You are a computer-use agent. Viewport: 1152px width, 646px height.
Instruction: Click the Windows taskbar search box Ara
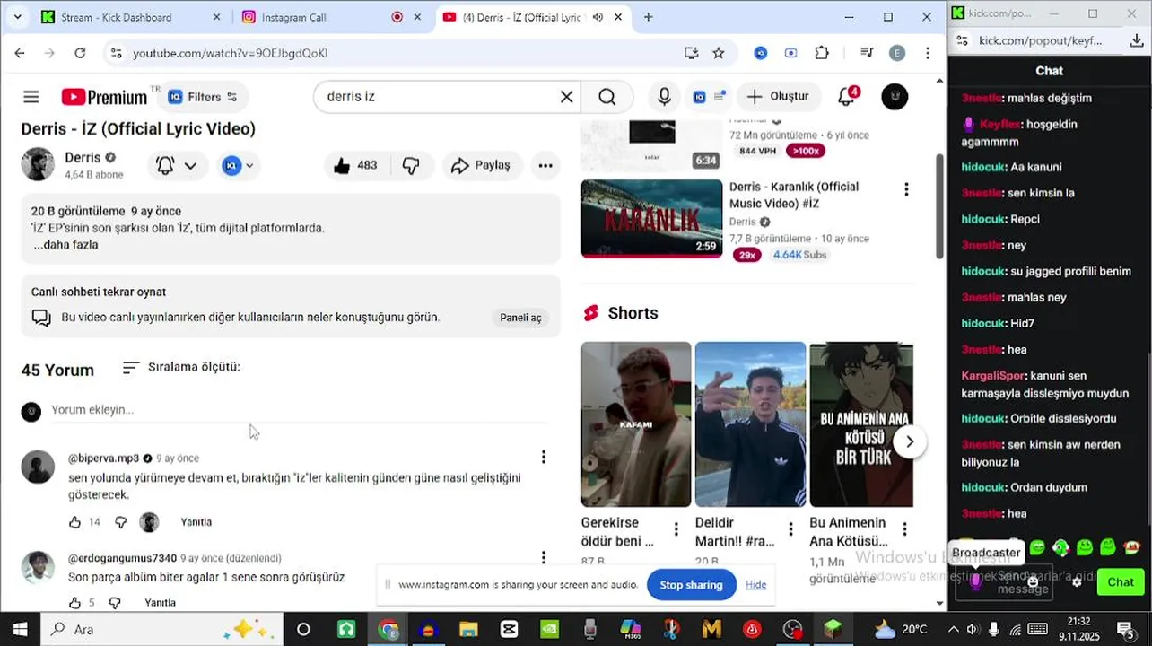(161, 629)
